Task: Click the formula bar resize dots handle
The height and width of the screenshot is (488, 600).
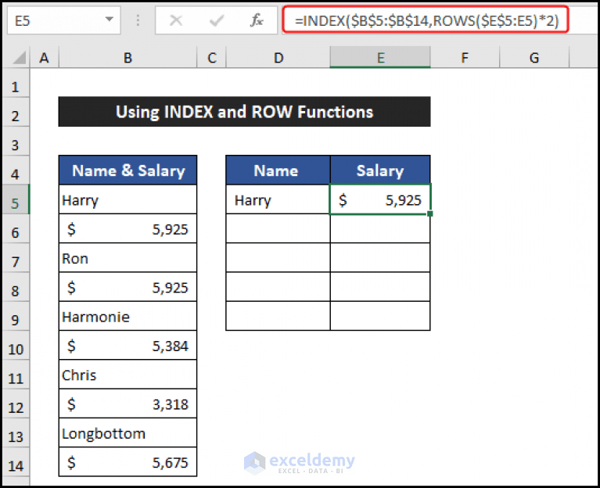Action: pyautogui.click(x=138, y=20)
